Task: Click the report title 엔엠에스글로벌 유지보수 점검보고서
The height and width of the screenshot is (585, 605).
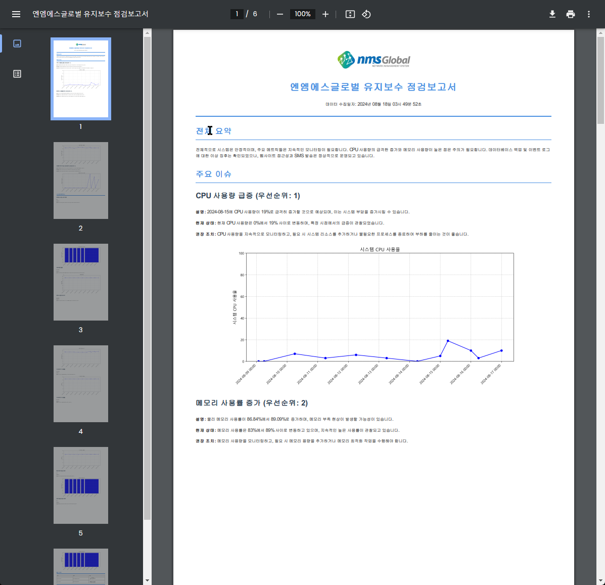Action: click(x=373, y=87)
